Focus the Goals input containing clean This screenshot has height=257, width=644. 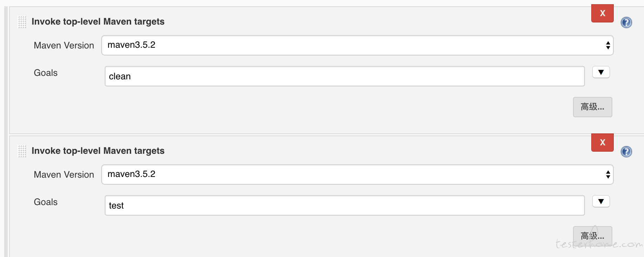coord(345,76)
